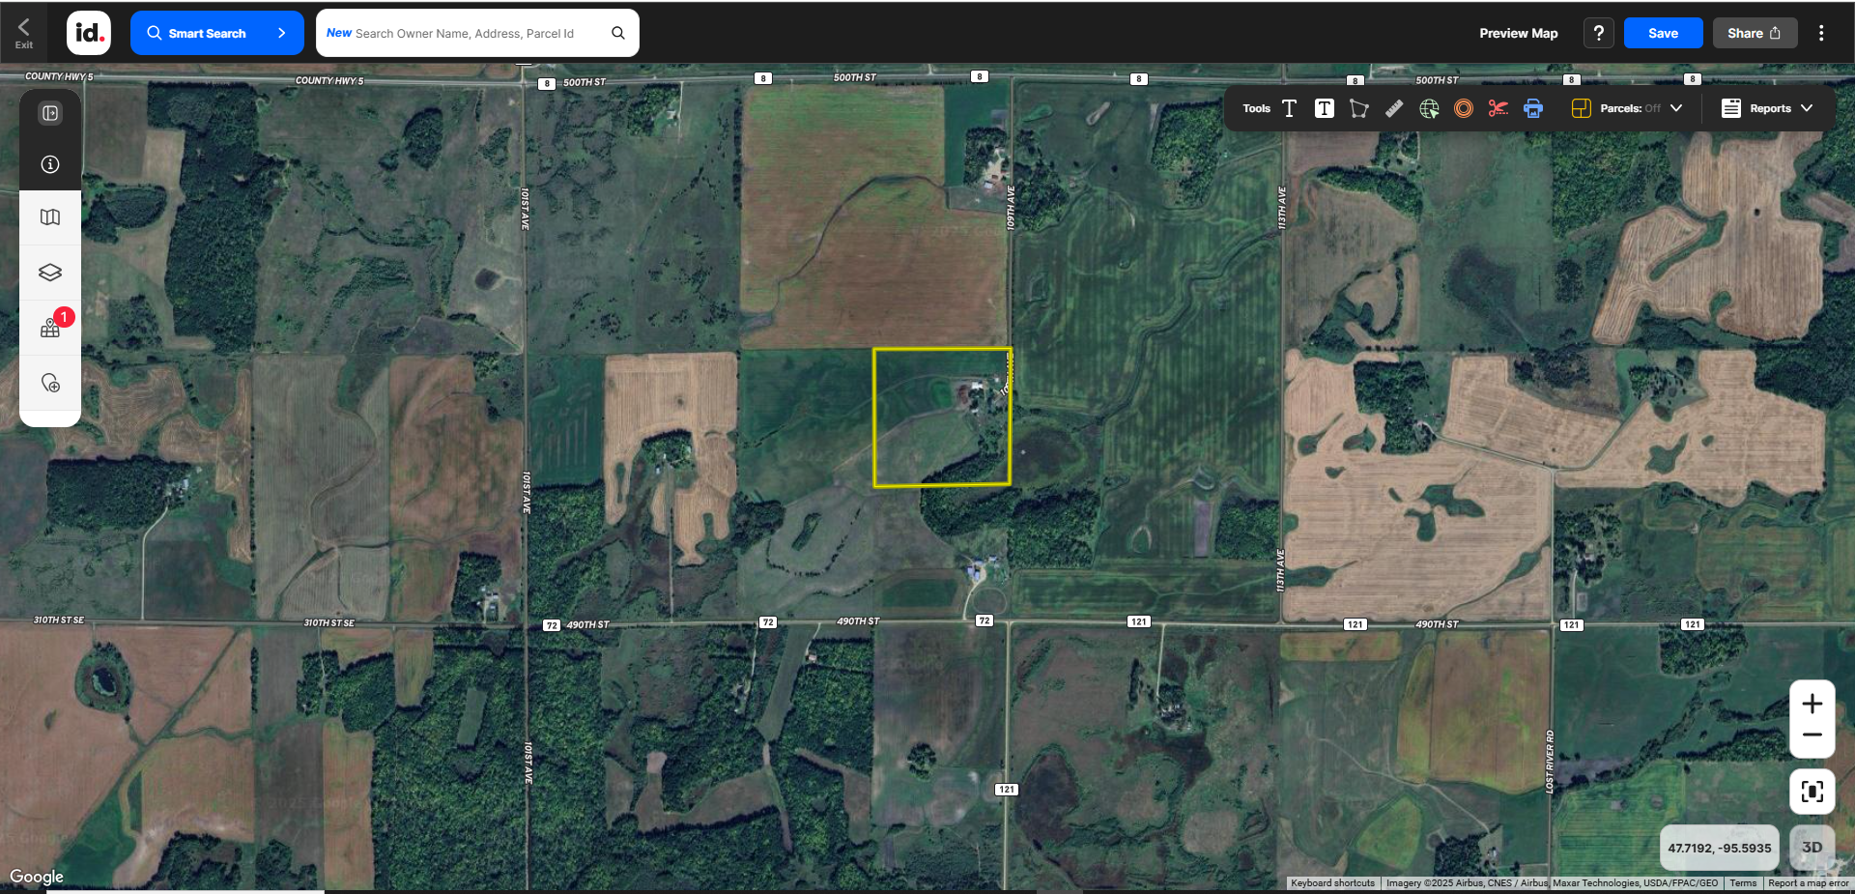This screenshot has width=1855, height=894.
Task: Click the Tools label in toolbar
Action: coord(1256,108)
